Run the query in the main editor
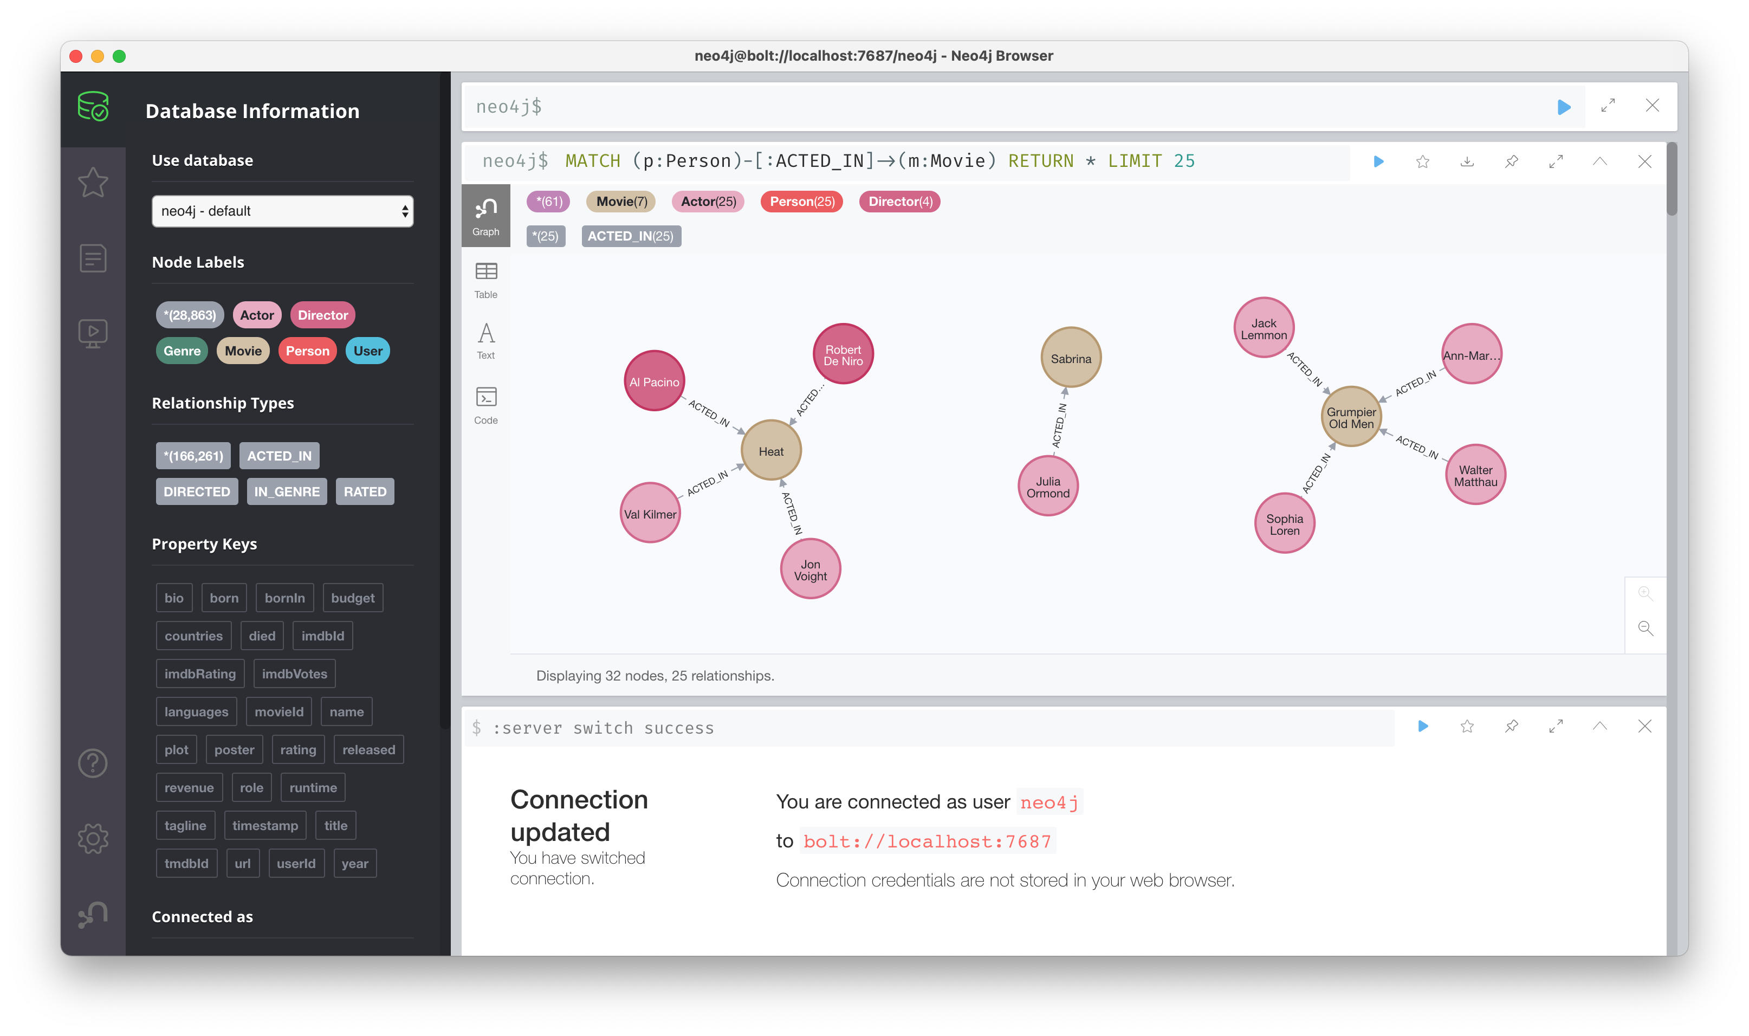The height and width of the screenshot is (1036, 1749). pos(1563,107)
